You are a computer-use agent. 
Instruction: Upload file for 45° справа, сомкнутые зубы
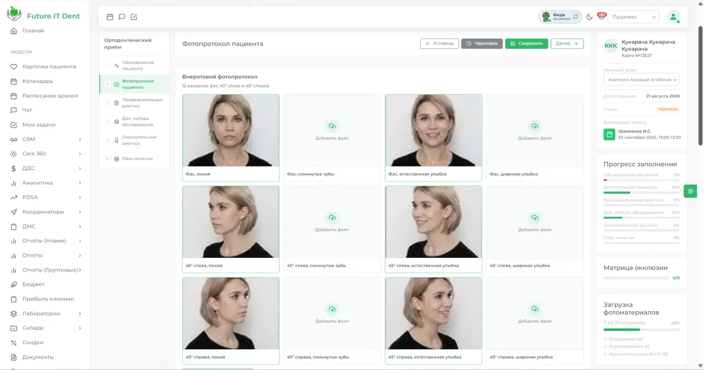[332, 314]
